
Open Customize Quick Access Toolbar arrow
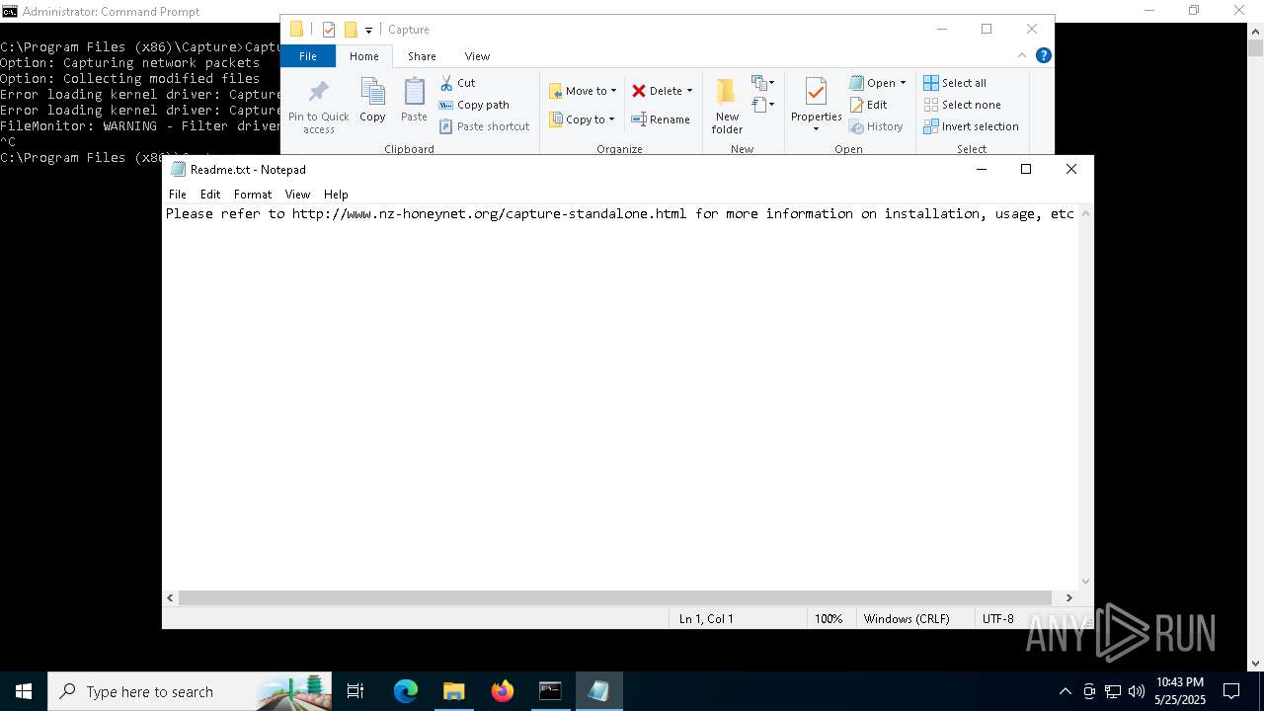click(x=368, y=31)
